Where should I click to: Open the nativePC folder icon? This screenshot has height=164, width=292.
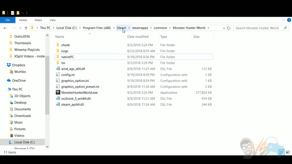point(58,57)
